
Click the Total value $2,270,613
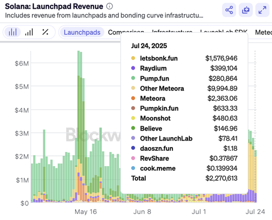(221, 178)
